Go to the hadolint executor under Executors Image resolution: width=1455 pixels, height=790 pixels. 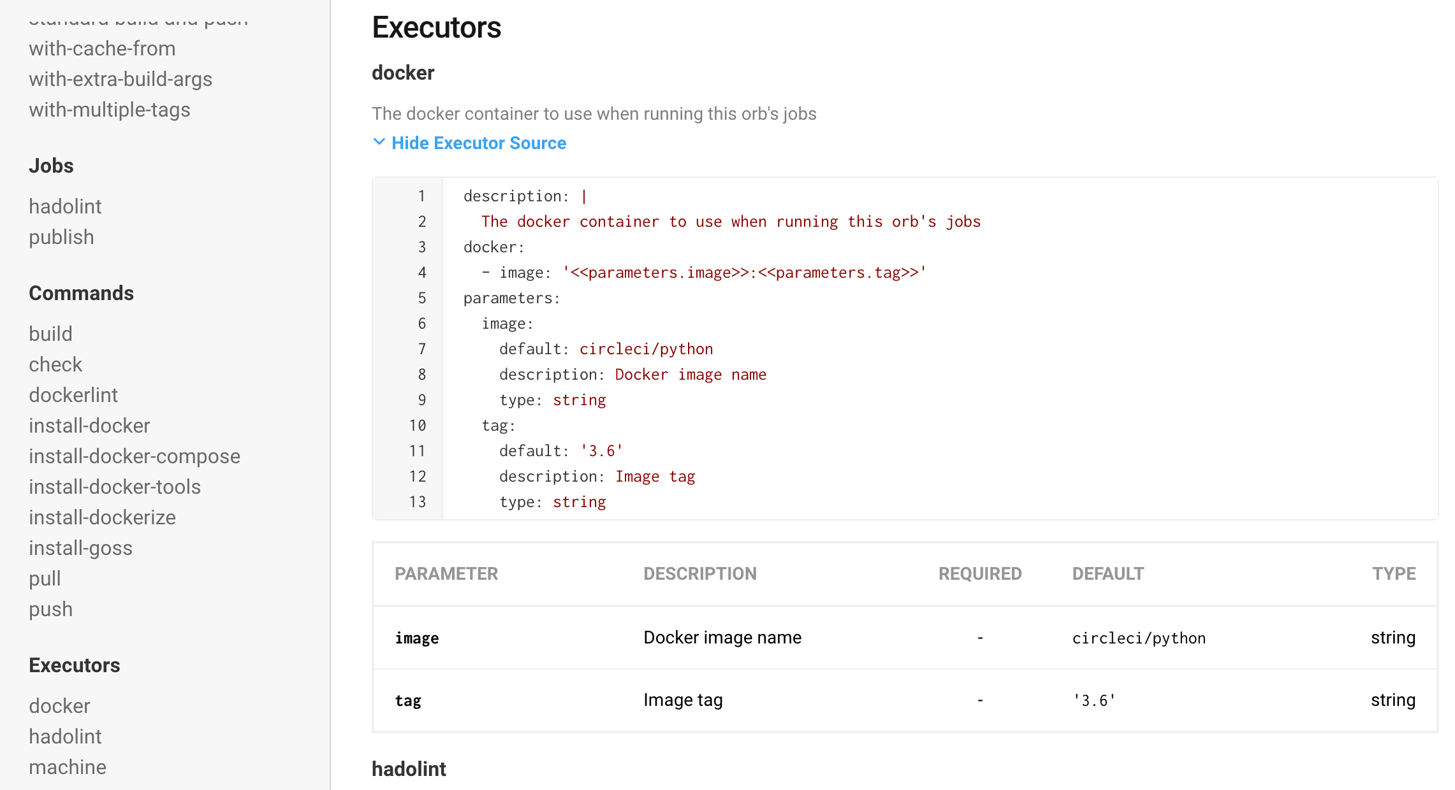[x=65, y=736]
